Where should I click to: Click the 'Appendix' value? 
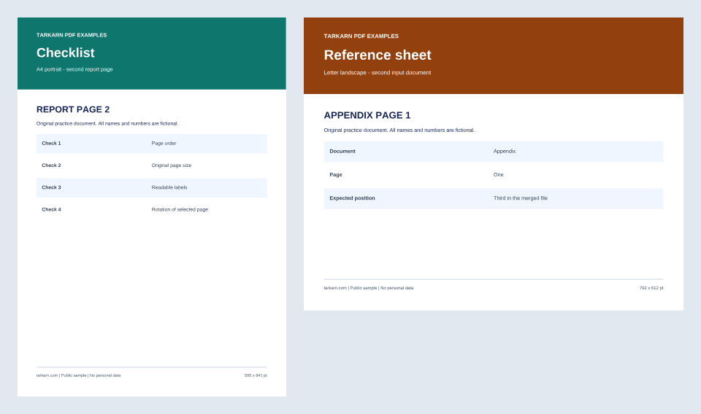point(505,151)
